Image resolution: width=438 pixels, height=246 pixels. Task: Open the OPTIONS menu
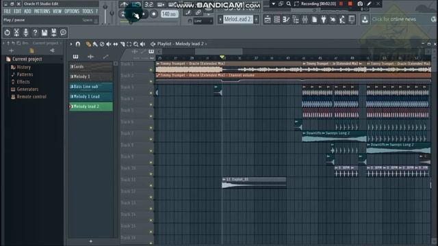point(72,11)
